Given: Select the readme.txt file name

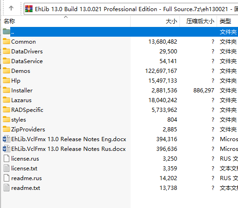Looking at the screenshot, I should tap(26, 188).
